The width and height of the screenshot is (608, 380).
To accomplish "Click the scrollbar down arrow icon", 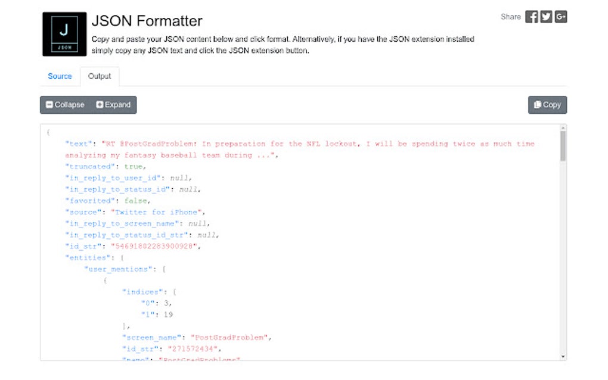I will [x=563, y=356].
